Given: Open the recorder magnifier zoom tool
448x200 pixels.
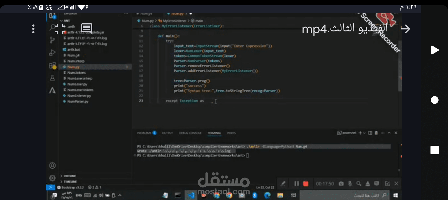Looking at the screenshot, I should 359,184.
